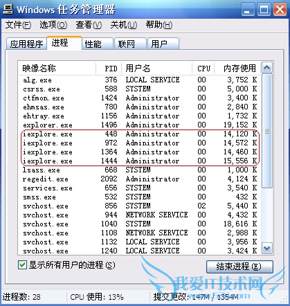Open the 联网 tab
Image resolution: width=290 pixels, height=306 pixels.
pos(131,44)
